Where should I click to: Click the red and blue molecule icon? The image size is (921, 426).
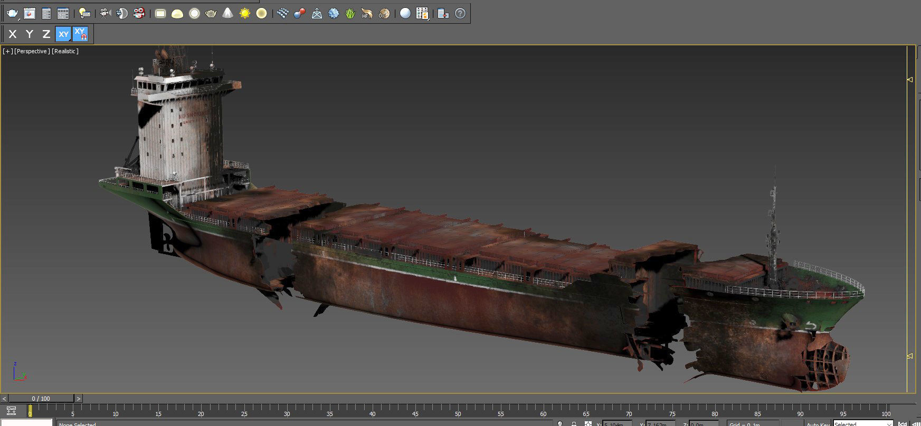pos(299,14)
